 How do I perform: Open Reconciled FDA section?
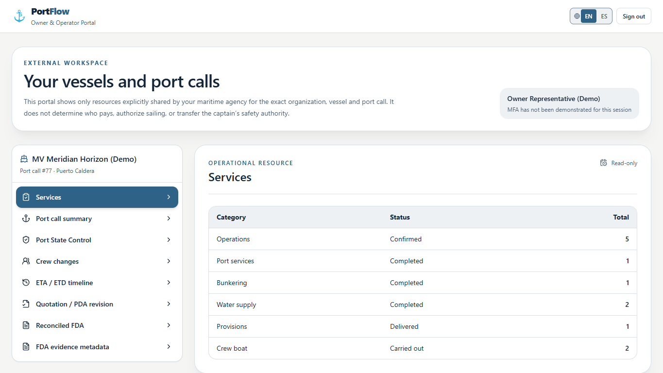[97, 325]
